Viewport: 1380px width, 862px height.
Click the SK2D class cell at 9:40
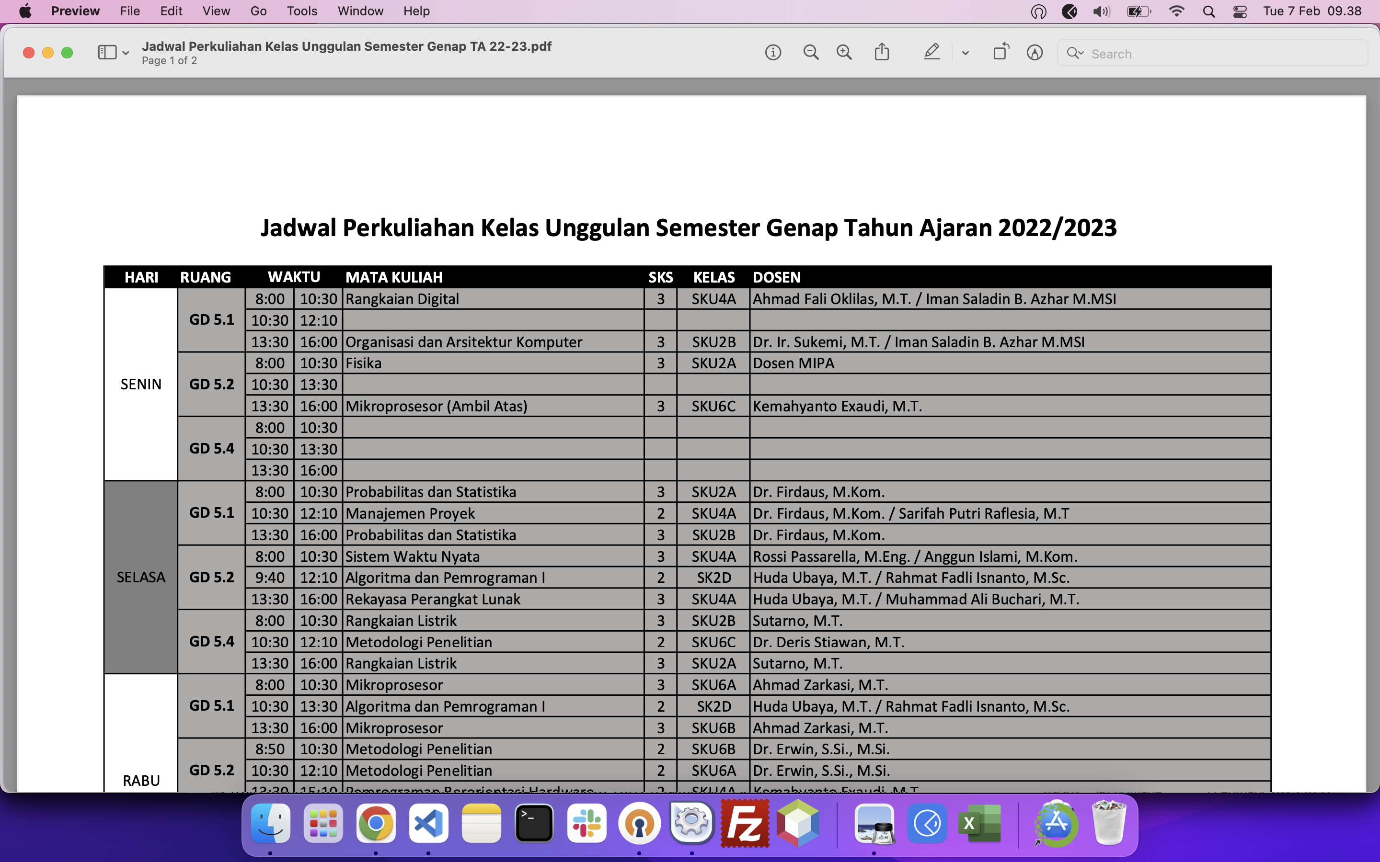[x=713, y=578]
